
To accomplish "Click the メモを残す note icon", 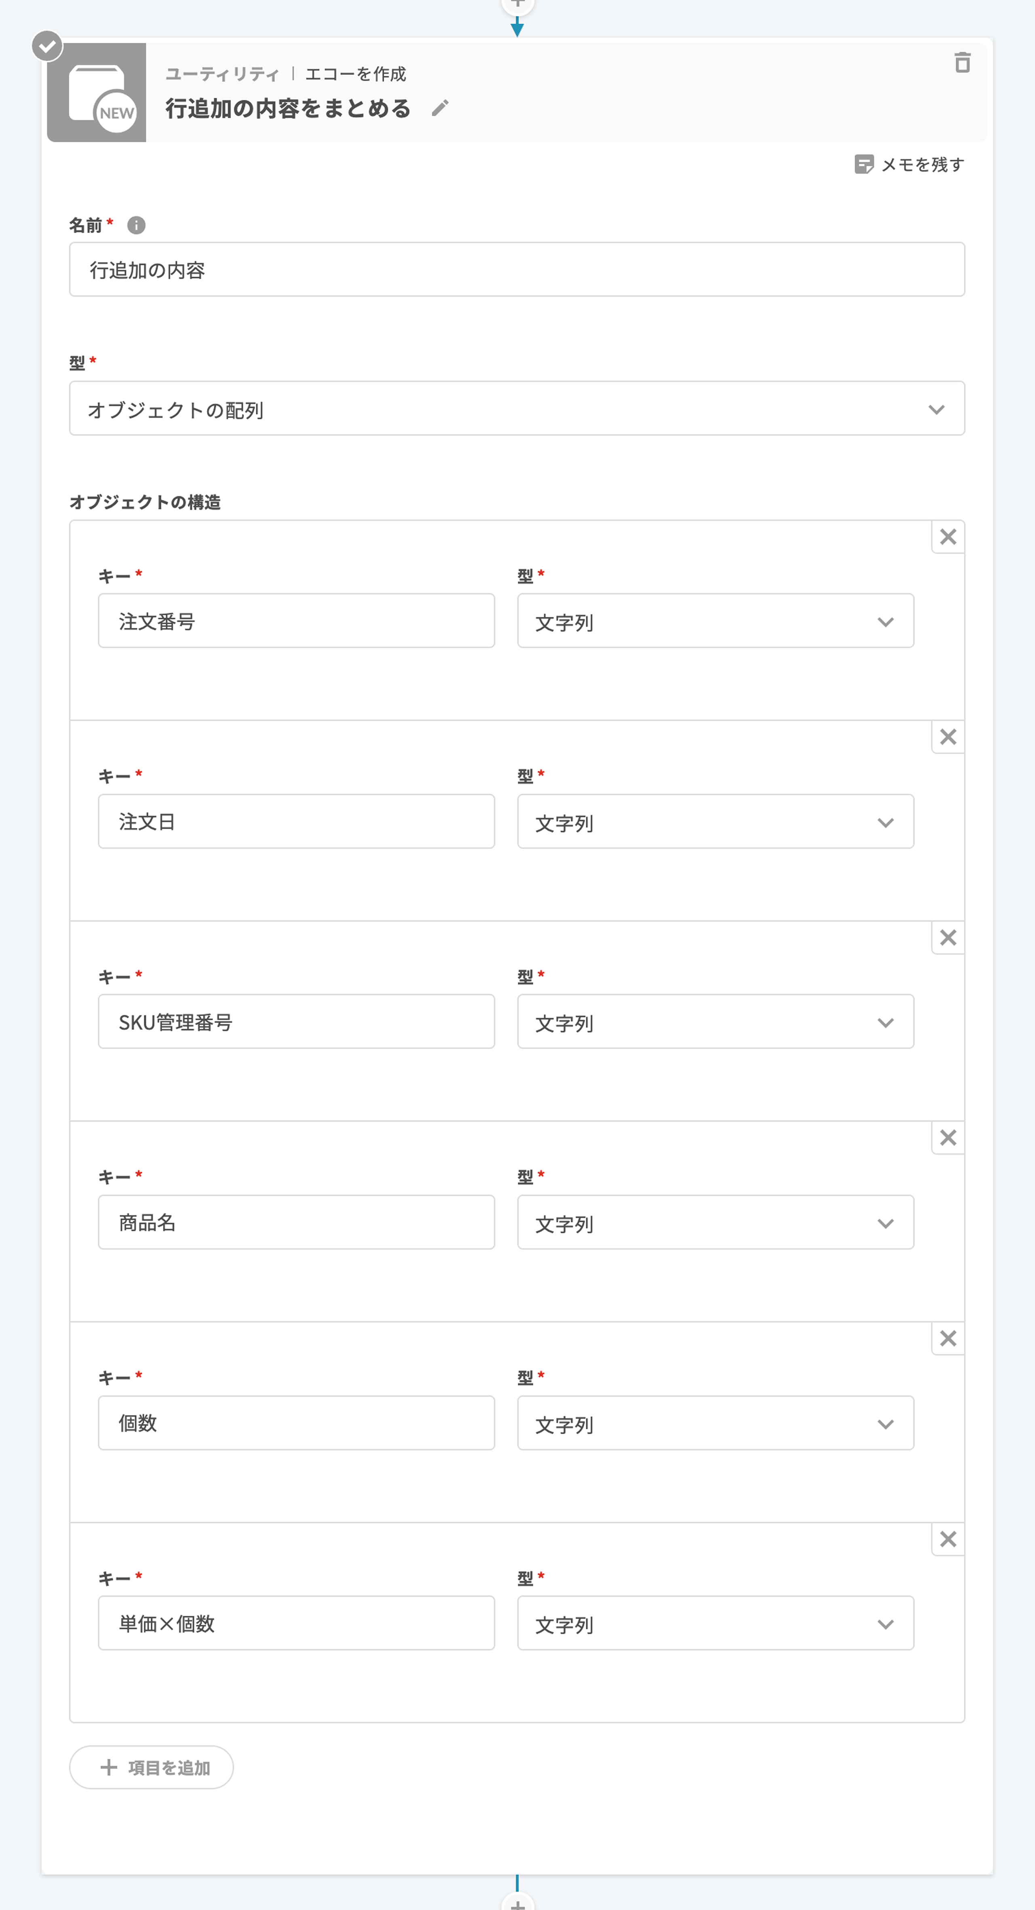I will [x=864, y=164].
